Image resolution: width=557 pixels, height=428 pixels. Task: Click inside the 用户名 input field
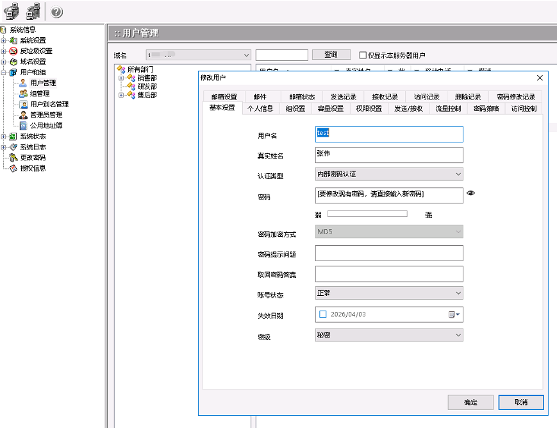(x=388, y=134)
